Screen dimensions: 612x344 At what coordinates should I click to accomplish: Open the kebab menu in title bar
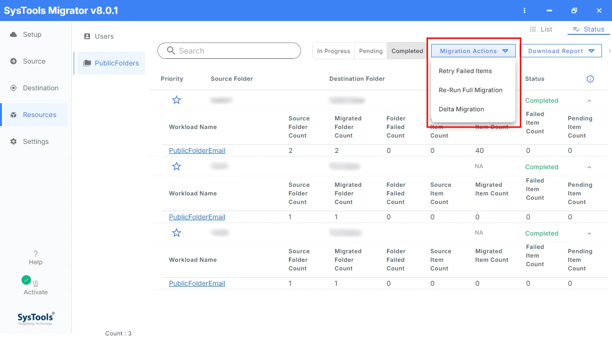[x=525, y=11]
